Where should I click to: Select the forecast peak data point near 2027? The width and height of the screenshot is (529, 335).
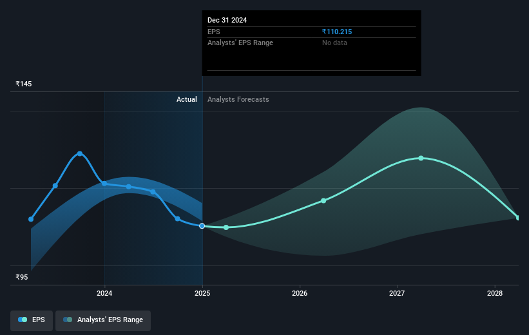(421, 158)
